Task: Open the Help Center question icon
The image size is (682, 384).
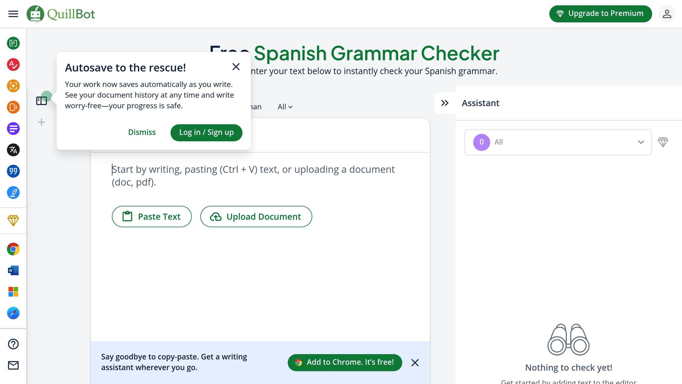Action: [13, 344]
